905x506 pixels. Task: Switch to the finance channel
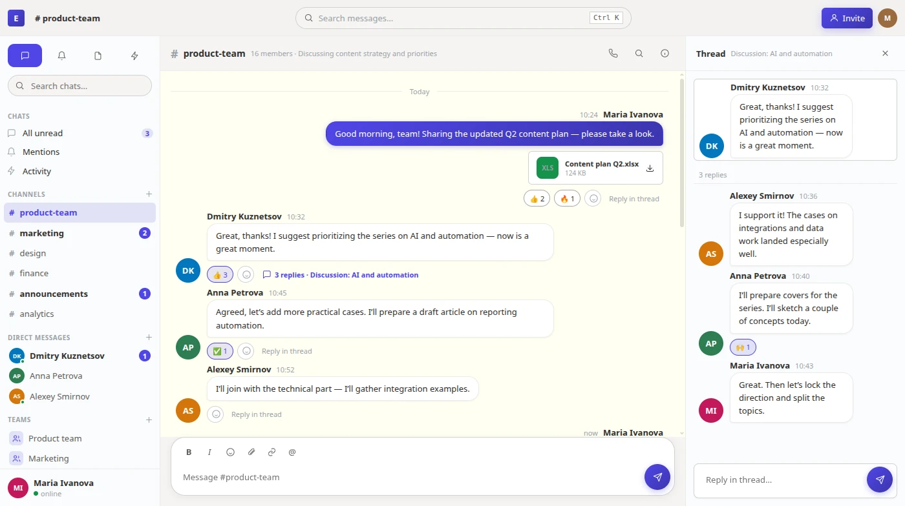coord(80,273)
